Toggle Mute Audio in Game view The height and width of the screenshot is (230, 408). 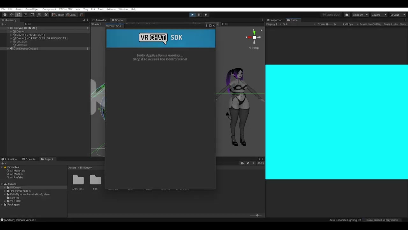(391, 24)
